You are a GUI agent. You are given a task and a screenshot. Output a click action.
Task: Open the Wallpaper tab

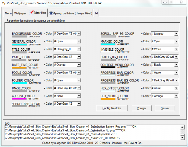coord(20,13)
